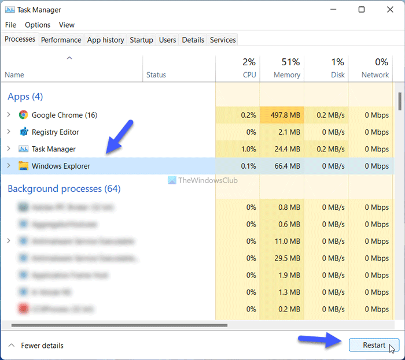The width and height of the screenshot is (405, 360).
Task: Maximize the Task Manager window
Action: pos(362,10)
